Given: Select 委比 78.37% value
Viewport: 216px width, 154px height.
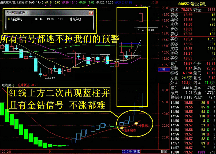Looking at the screenshot, I should (187, 9).
